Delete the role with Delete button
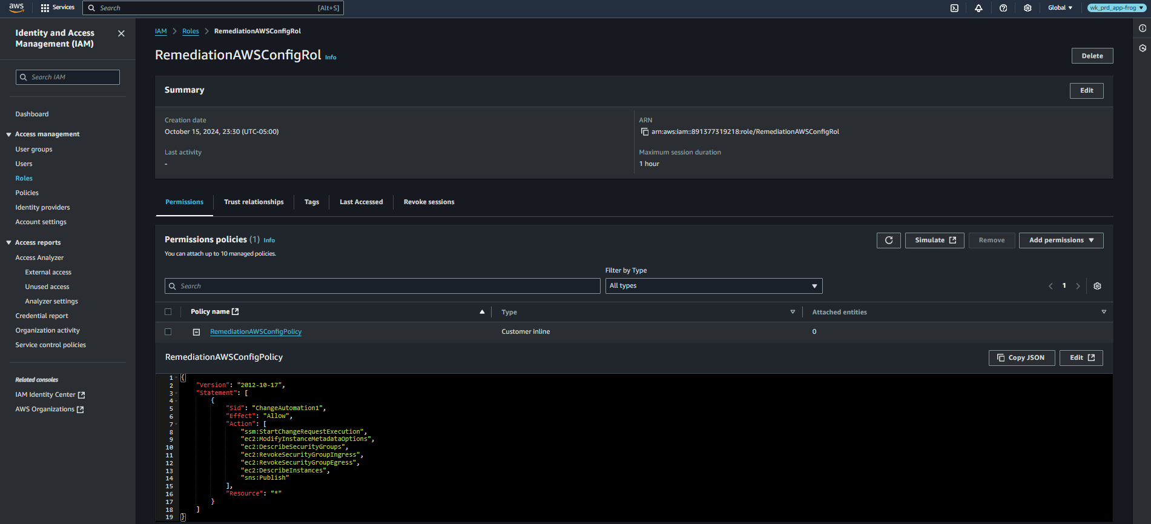The width and height of the screenshot is (1151, 524). coord(1092,56)
